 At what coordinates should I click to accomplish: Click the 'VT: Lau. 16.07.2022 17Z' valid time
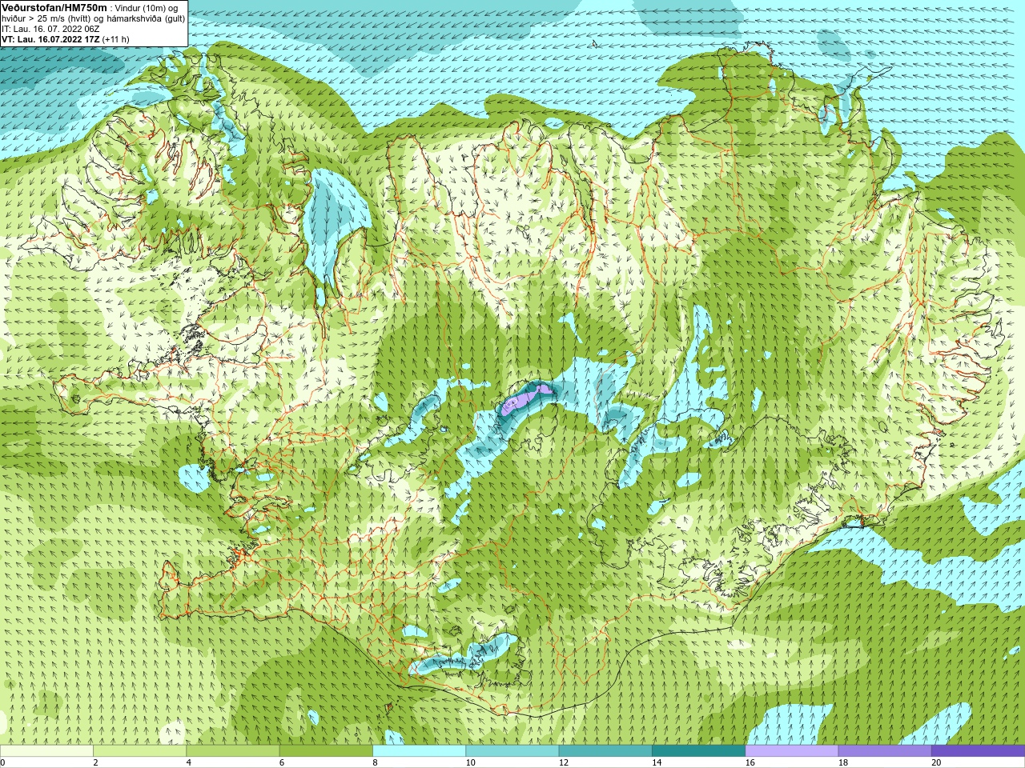click(x=50, y=39)
